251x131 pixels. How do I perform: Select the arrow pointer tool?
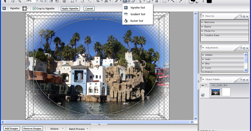coord(5,1)
